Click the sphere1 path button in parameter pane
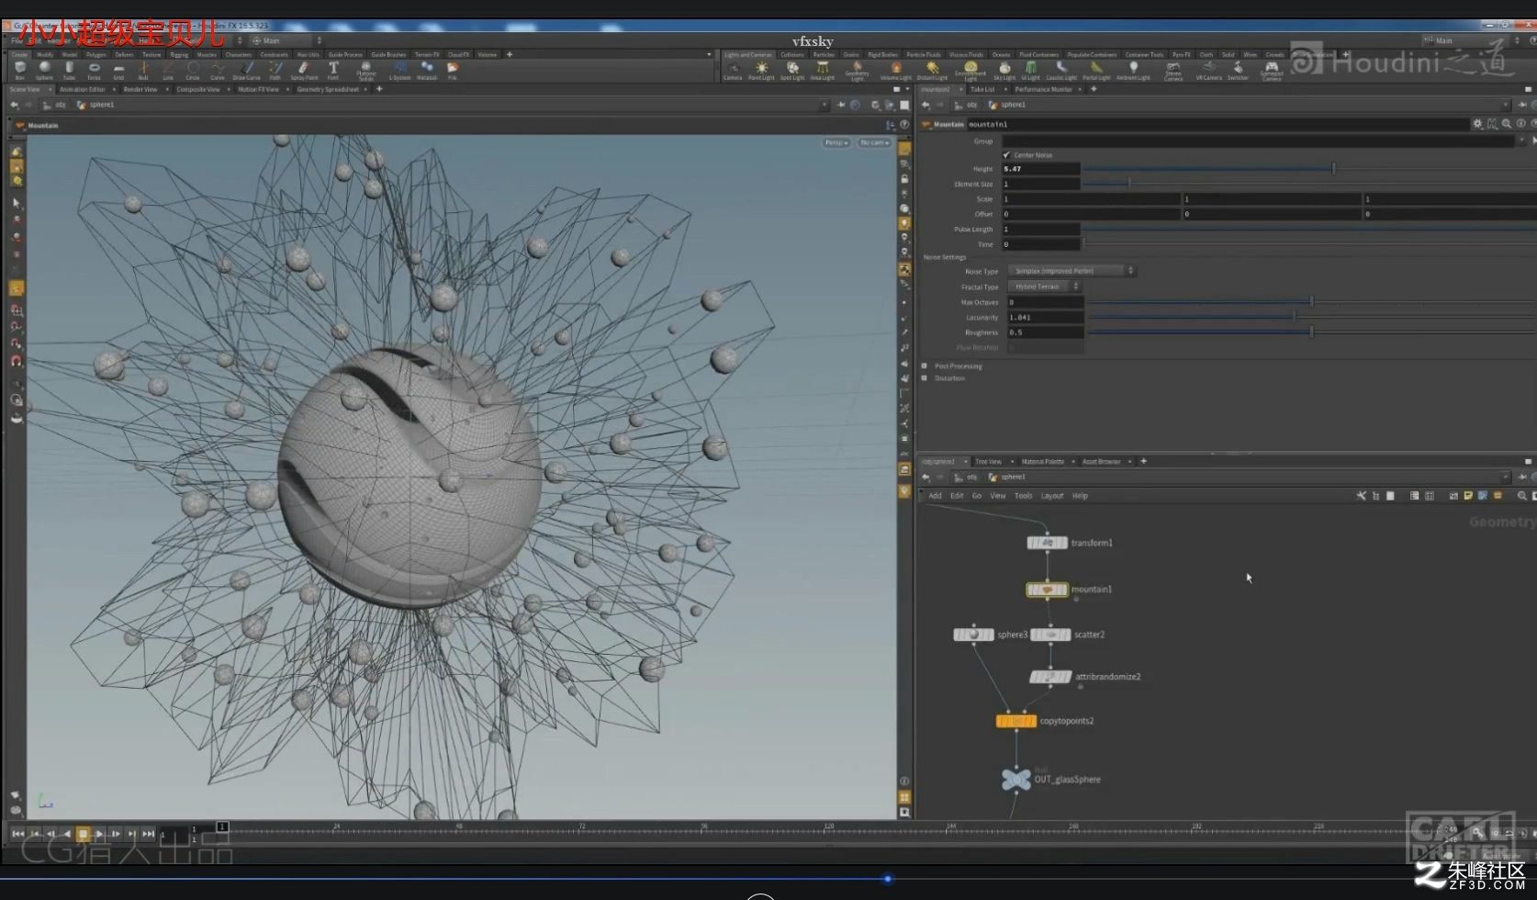This screenshot has height=900, width=1537. 1008,105
